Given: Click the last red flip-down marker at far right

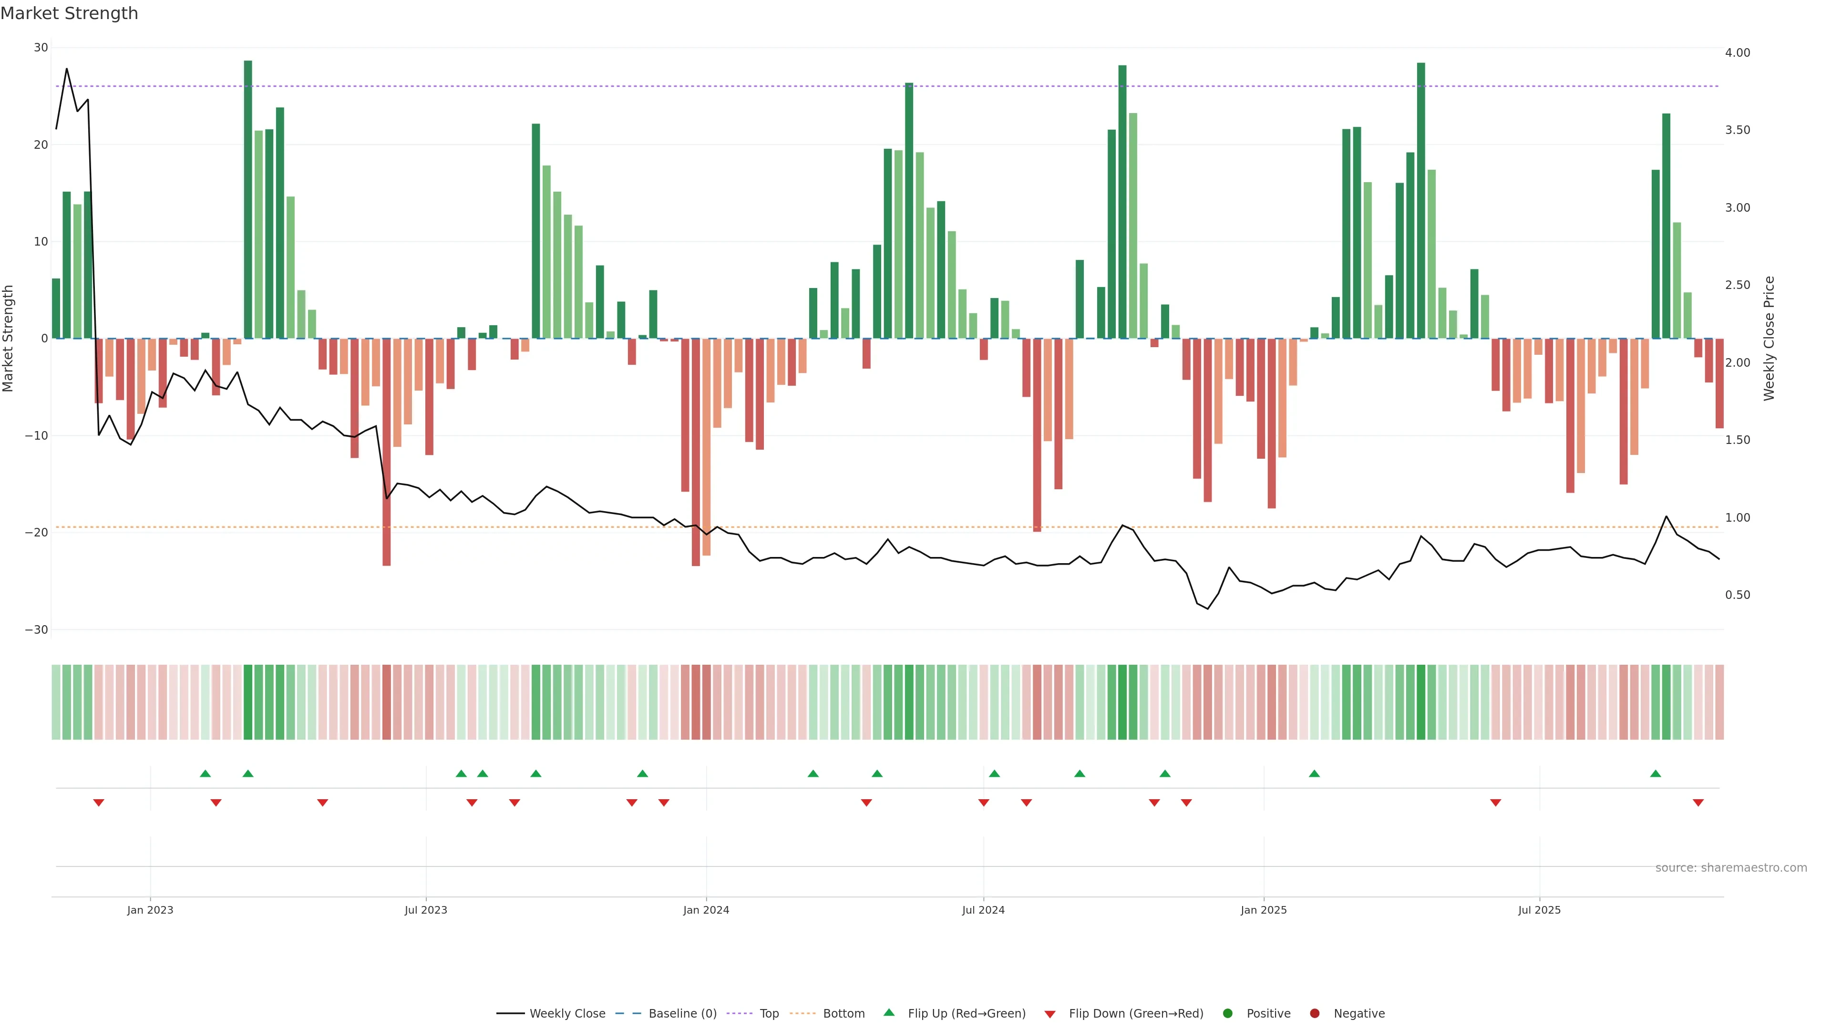Looking at the screenshot, I should click(x=1698, y=803).
